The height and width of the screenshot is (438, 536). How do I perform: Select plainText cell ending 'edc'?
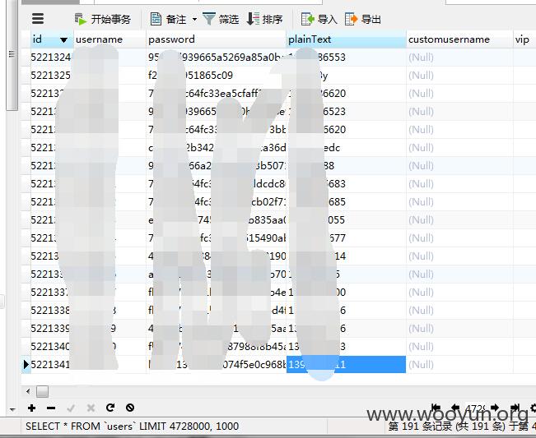pyautogui.click(x=346, y=148)
